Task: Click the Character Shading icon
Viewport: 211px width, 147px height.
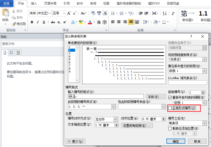Action: tap(99, 22)
